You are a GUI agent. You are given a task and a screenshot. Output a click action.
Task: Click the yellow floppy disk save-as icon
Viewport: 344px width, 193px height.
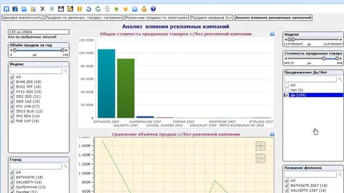click(x=70, y=9)
